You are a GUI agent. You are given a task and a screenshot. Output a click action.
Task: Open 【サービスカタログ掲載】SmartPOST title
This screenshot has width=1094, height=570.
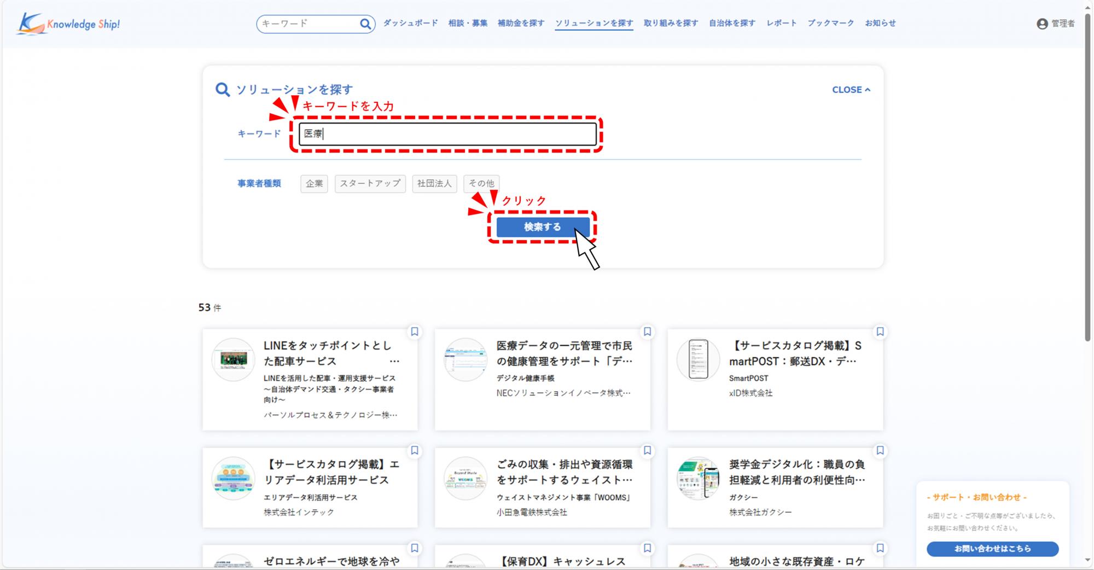tap(795, 353)
